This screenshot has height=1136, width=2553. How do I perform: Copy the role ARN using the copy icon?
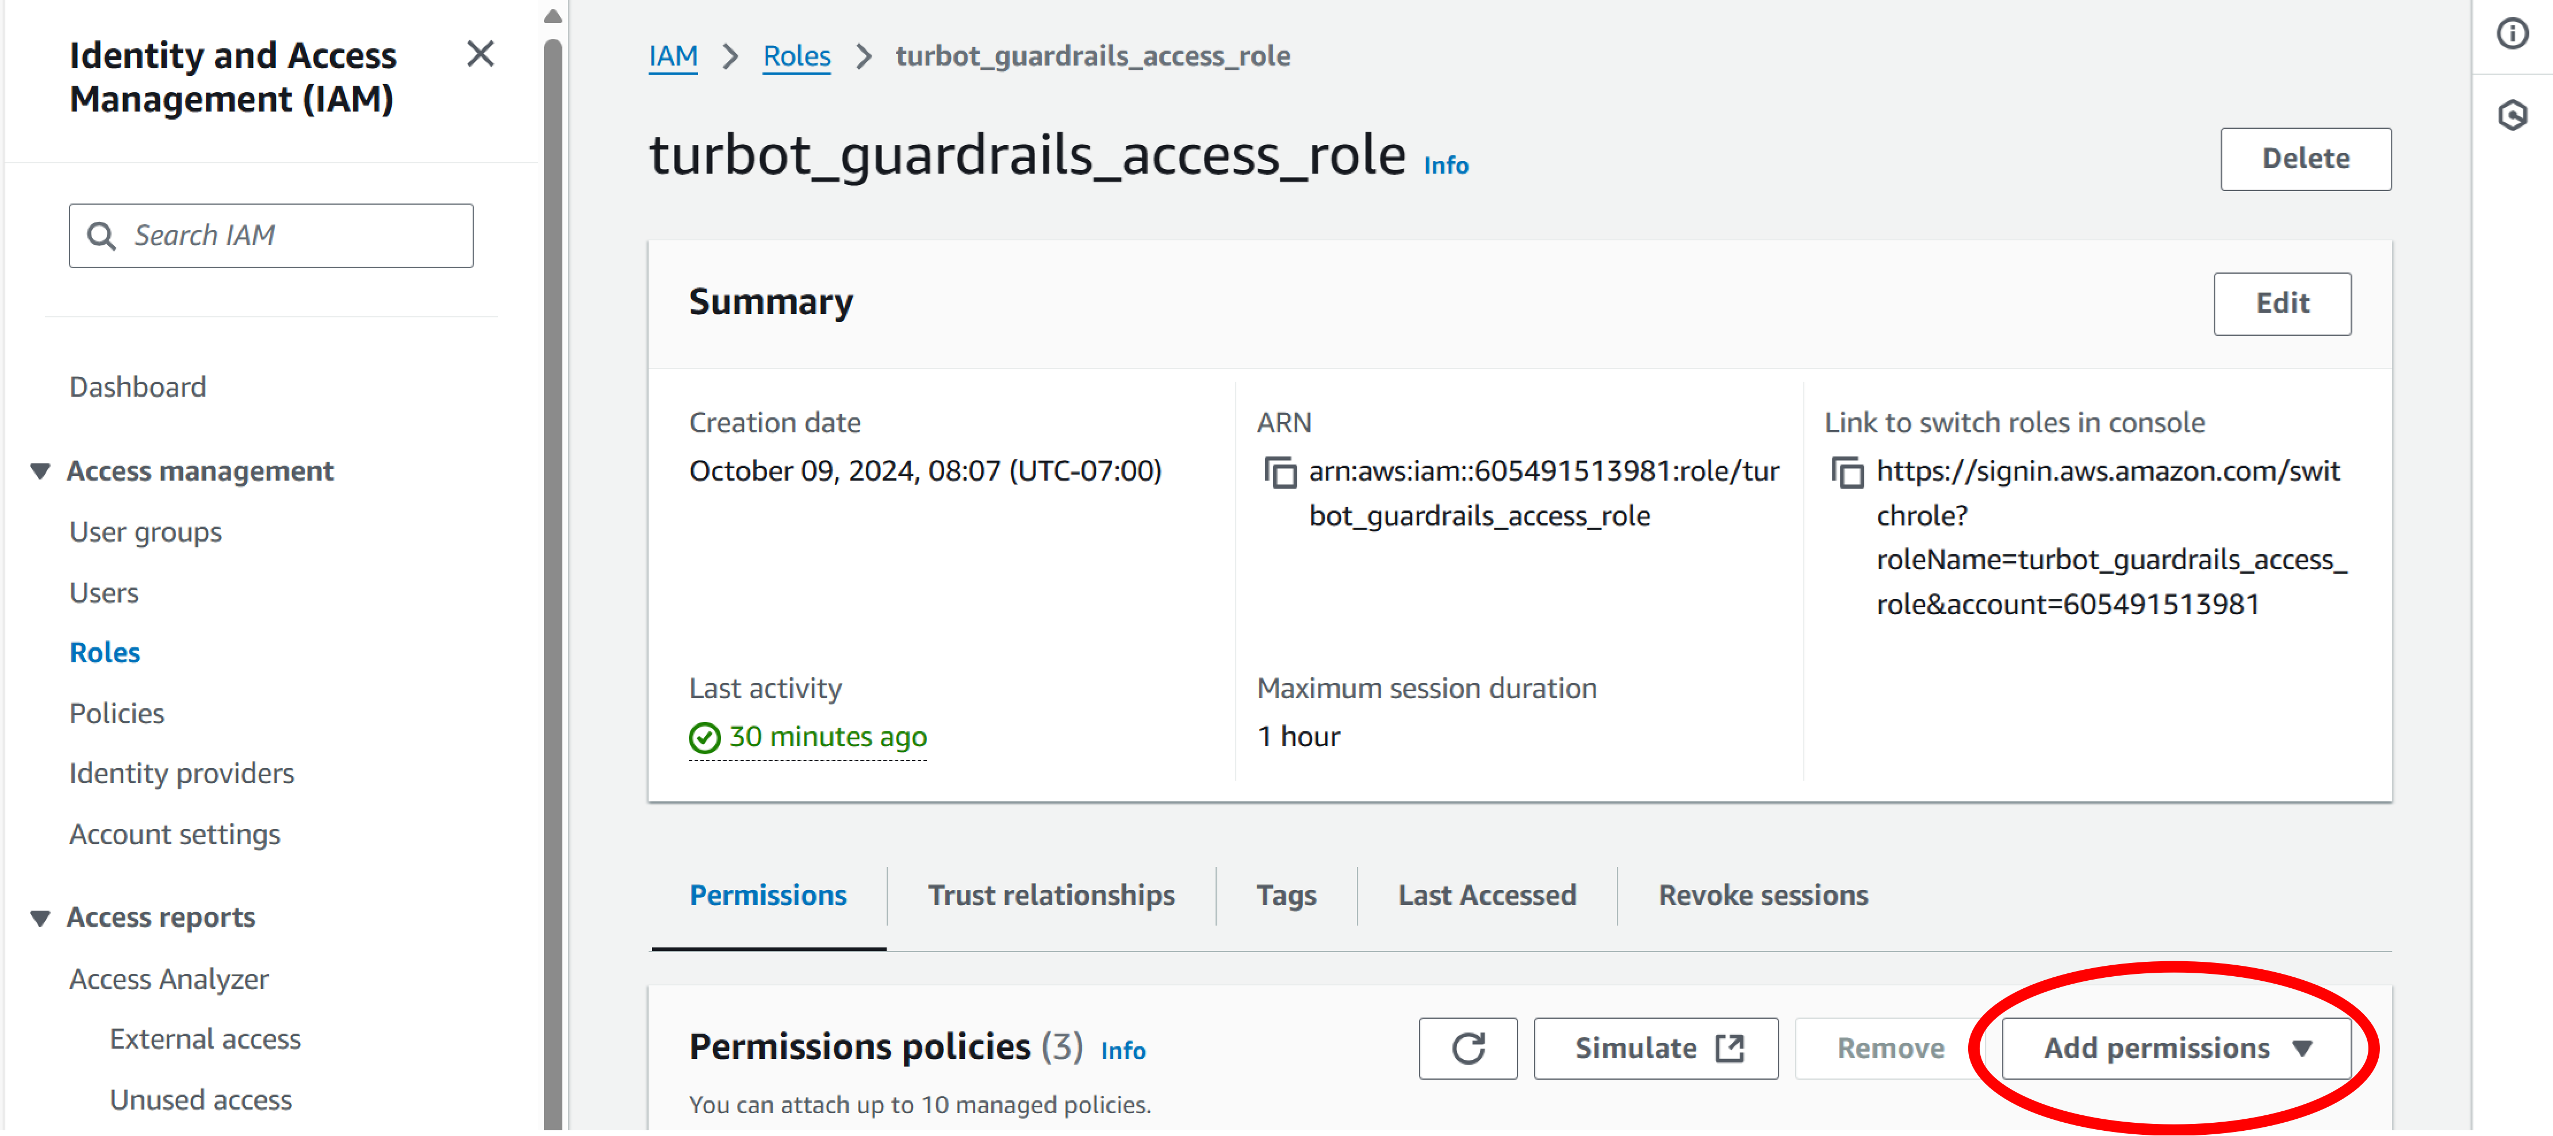pos(1282,473)
